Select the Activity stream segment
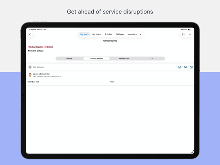This screenshot has height=165, width=220. (x=96, y=59)
